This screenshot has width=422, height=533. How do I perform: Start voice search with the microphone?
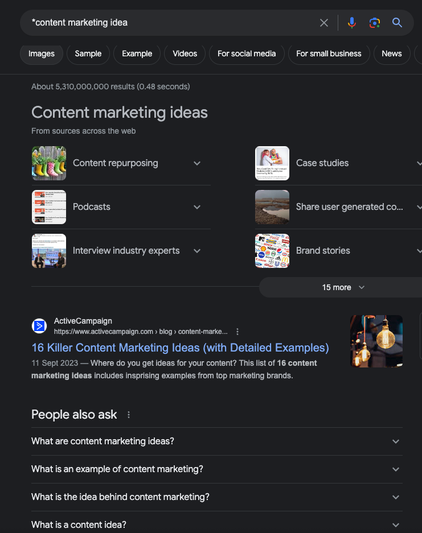click(352, 23)
